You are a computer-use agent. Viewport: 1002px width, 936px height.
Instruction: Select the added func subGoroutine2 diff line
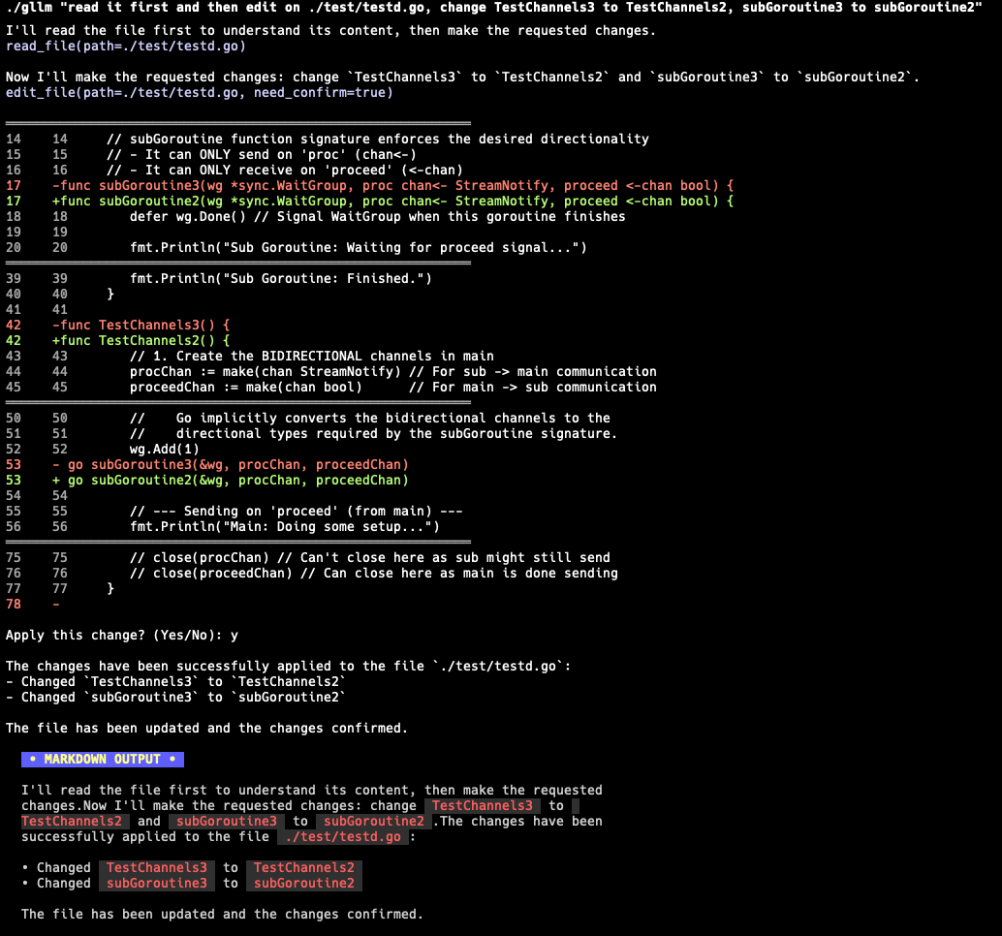(x=392, y=201)
